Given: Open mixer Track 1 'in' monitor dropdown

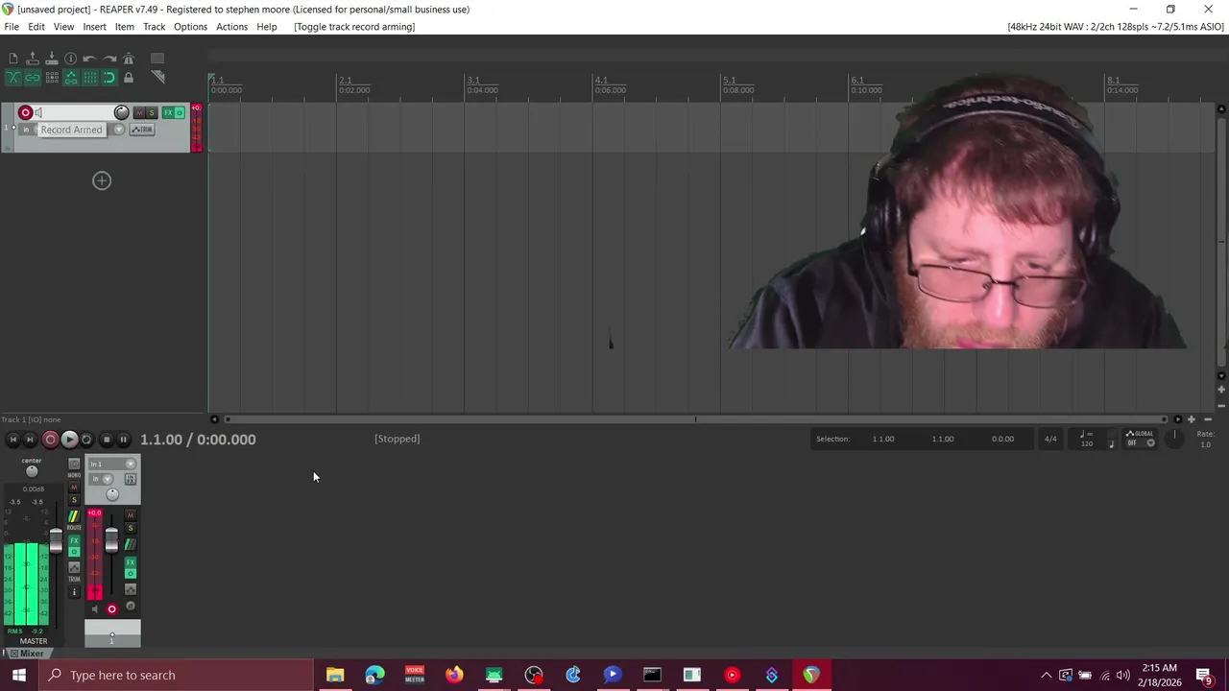Looking at the screenshot, I should [x=101, y=479].
